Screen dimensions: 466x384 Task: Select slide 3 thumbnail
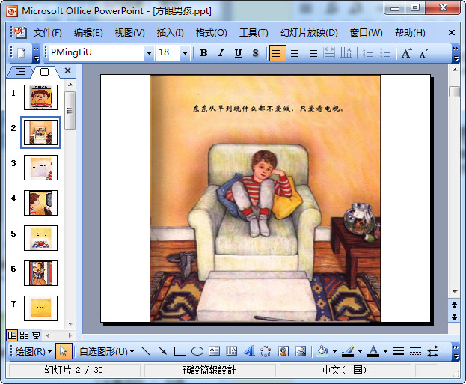pos(40,168)
